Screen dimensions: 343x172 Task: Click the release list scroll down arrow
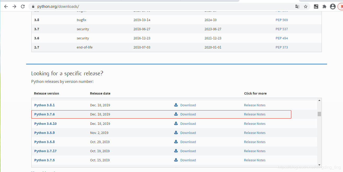(319, 165)
